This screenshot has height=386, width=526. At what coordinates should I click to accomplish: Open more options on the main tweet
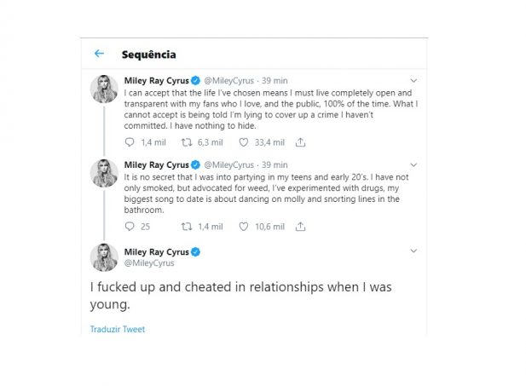(x=413, y=251)
